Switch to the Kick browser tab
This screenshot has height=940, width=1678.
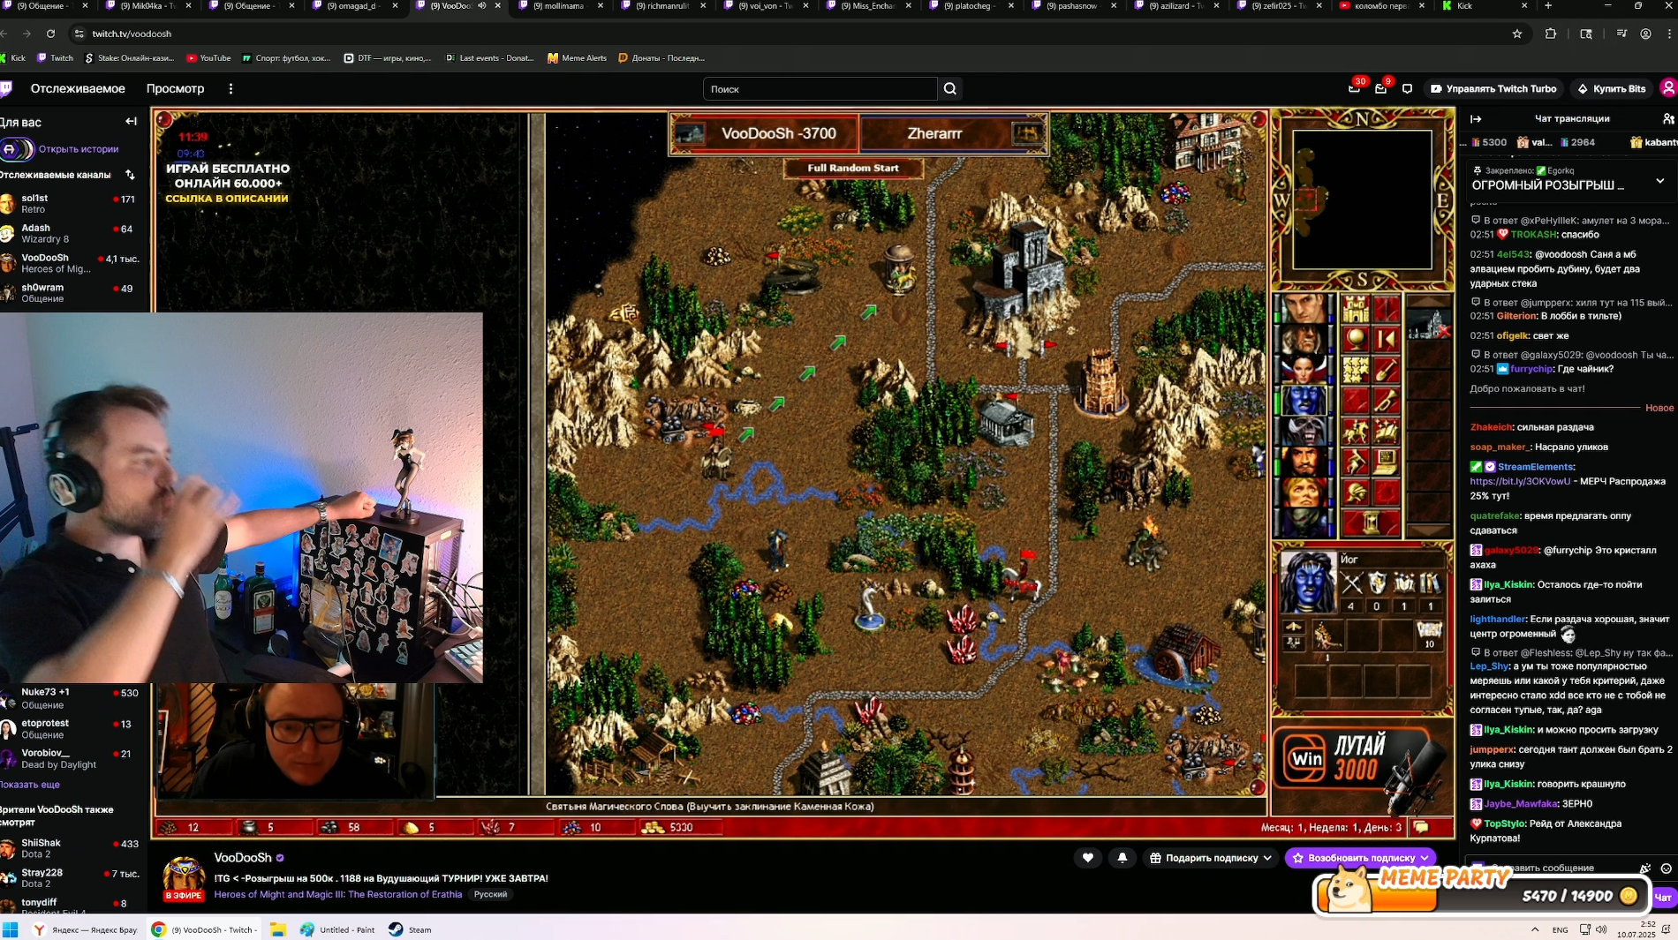pyautogui.click(x=1484, y=6)
